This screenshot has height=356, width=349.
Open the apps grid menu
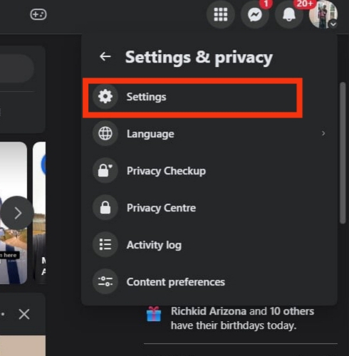[221, 14]
